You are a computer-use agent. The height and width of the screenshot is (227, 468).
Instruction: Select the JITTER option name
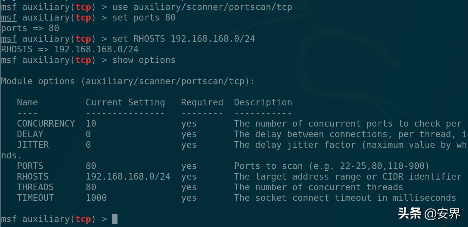tap(33, 145)
